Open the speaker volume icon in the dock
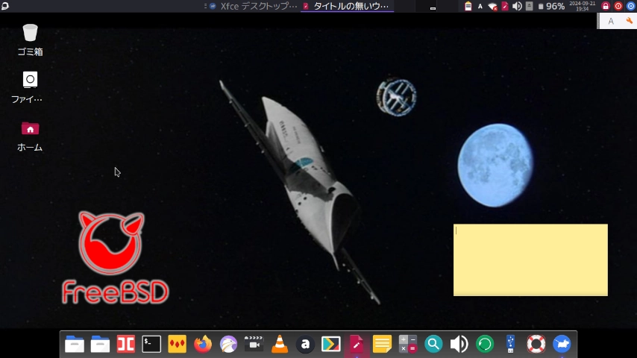 (x=459, y=344)
